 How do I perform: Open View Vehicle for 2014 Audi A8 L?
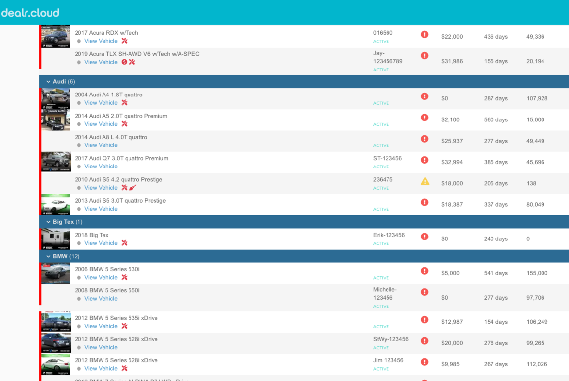(101, 145)
